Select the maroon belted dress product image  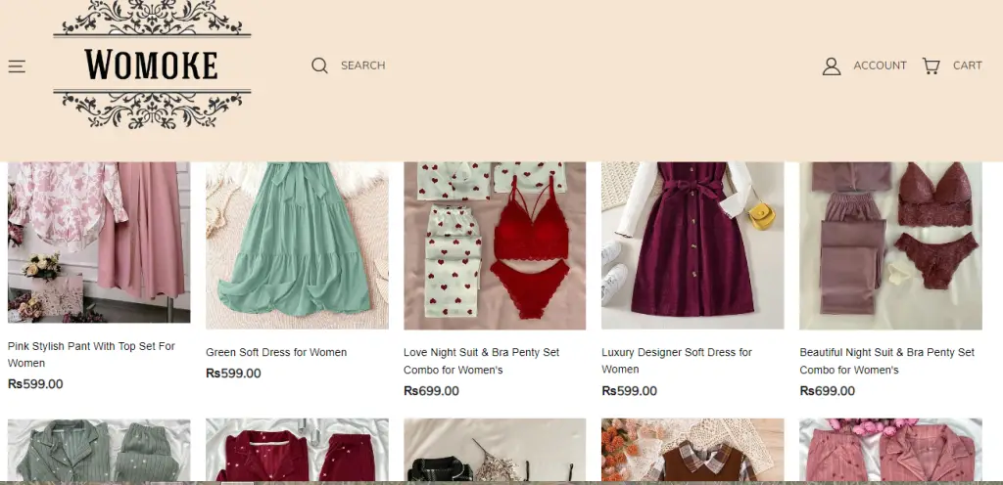pos(693,244)
